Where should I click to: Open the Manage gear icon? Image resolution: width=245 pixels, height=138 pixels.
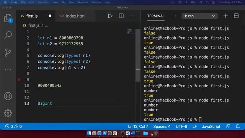pos(8,113)
